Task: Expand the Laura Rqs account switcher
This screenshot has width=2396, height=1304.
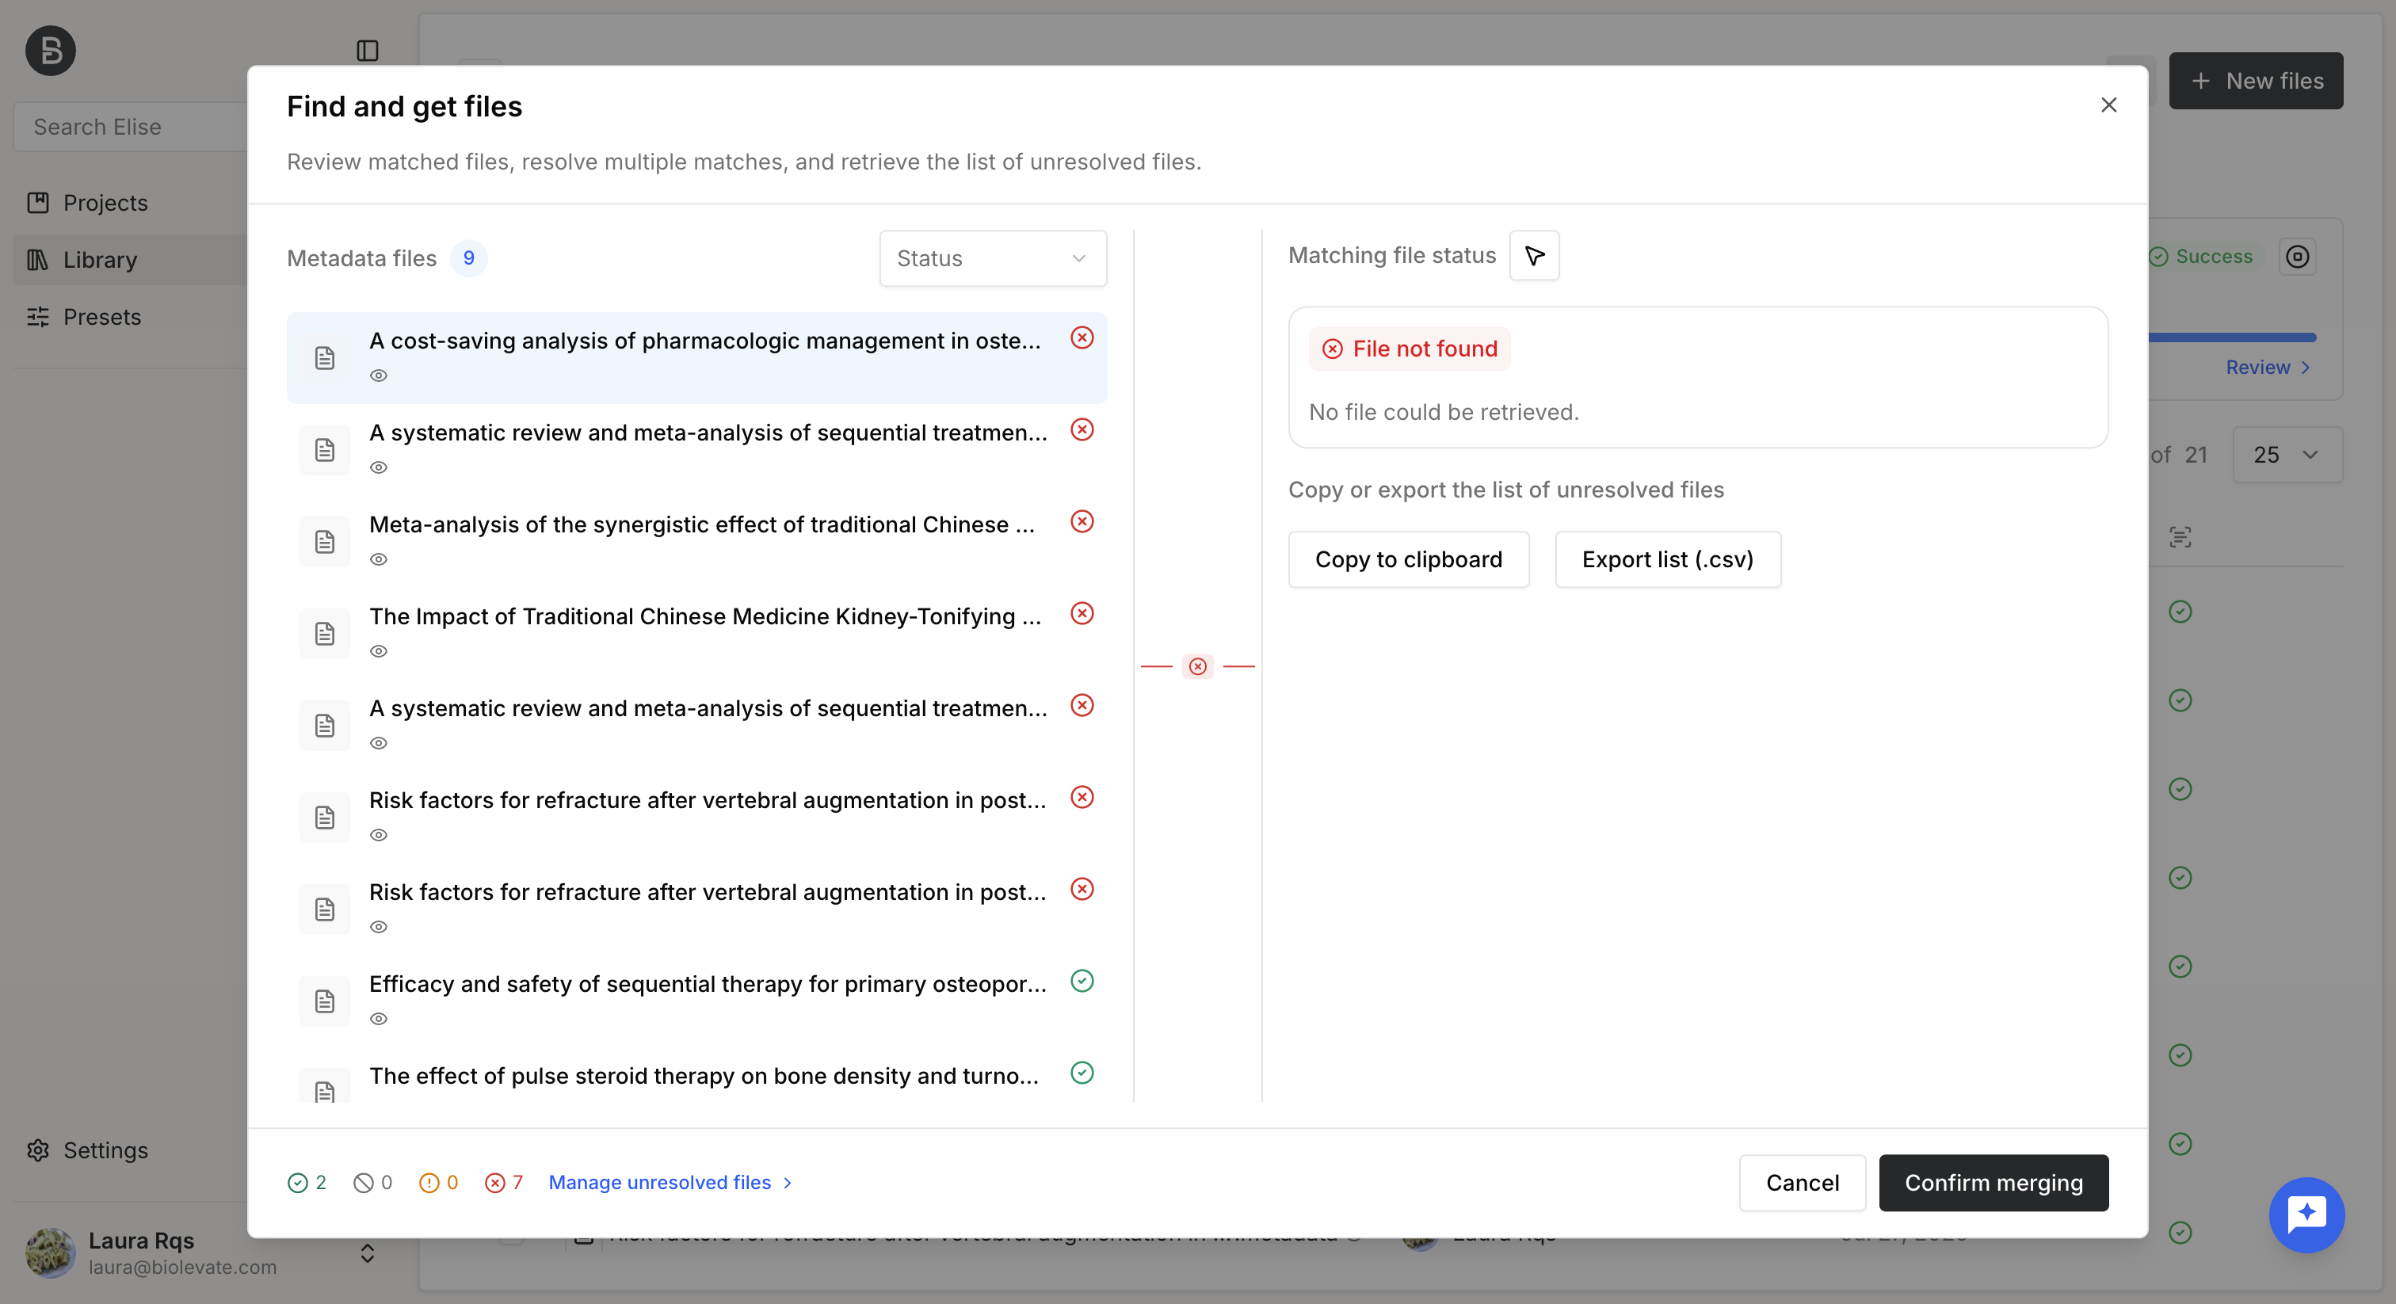Action: click(368, 1254)
